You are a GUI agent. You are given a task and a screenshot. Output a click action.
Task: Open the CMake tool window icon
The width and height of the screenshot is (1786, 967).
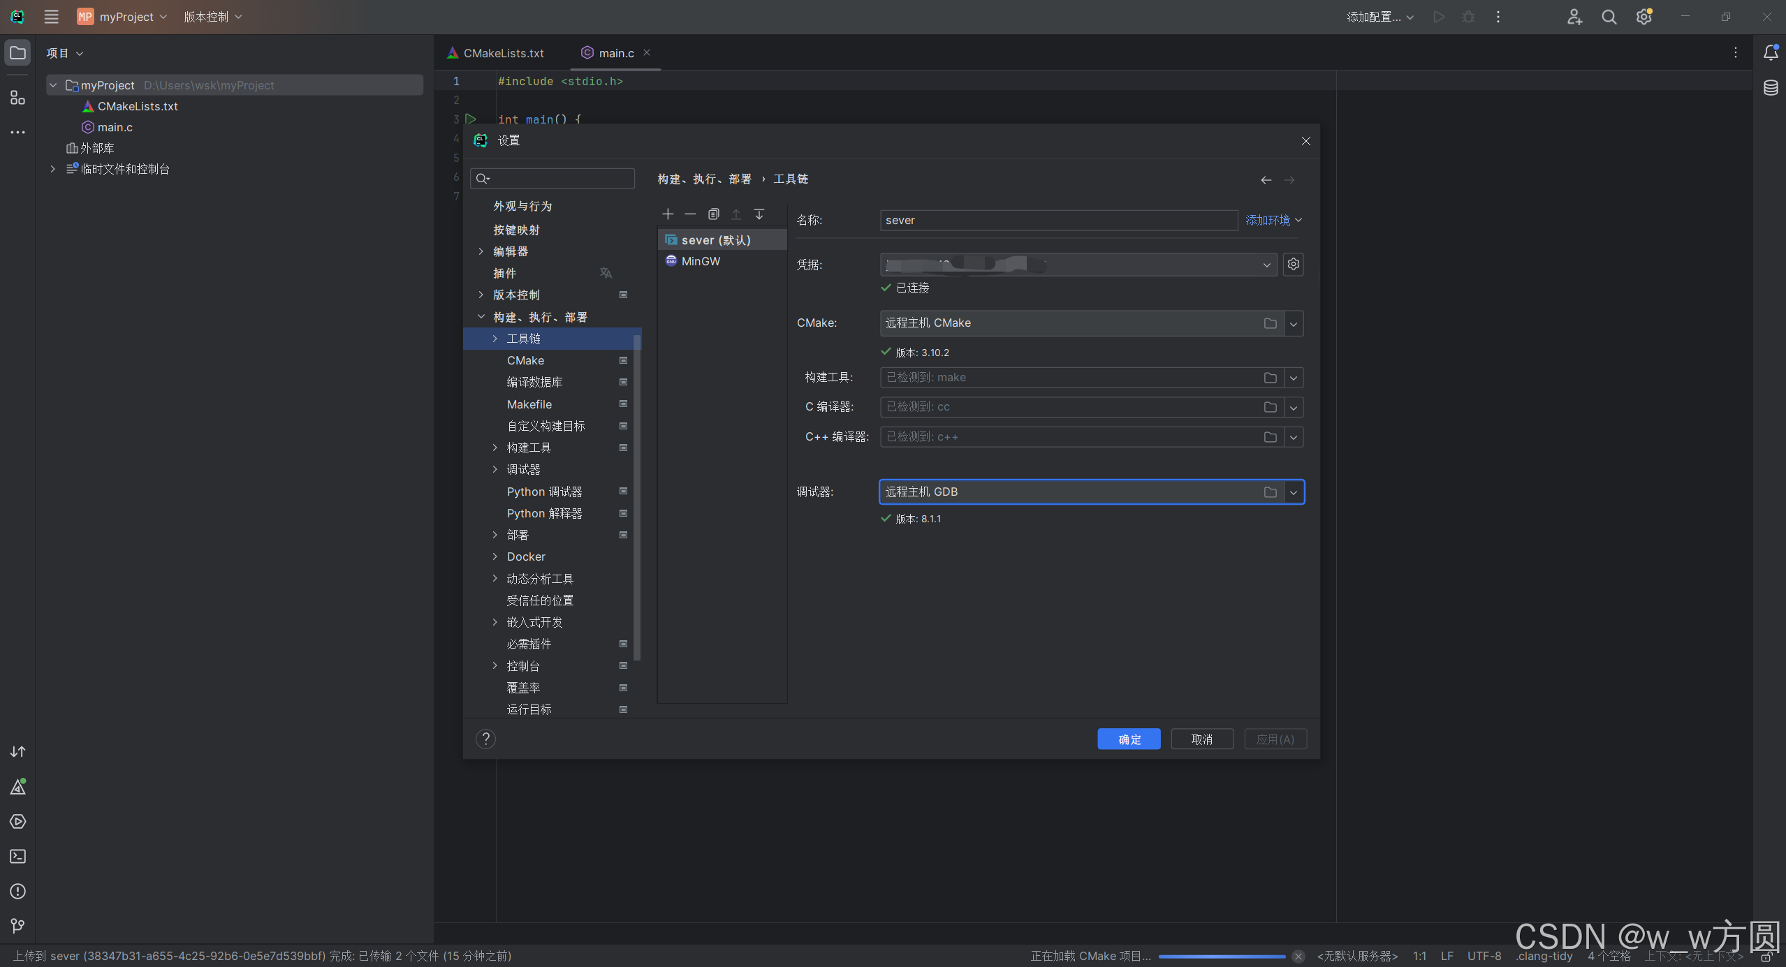tap(17, 787)
